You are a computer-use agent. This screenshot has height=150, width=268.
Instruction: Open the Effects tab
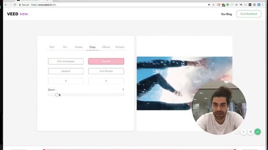pos(106,47)
